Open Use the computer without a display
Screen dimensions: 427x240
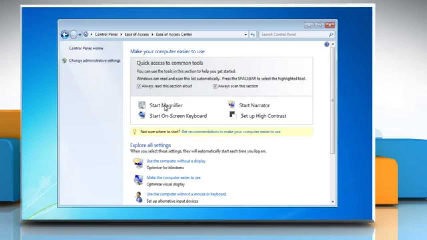(176, 161)
